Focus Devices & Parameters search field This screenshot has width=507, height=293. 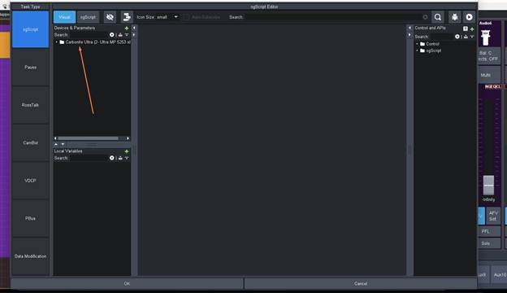click(x=89, y=35)
